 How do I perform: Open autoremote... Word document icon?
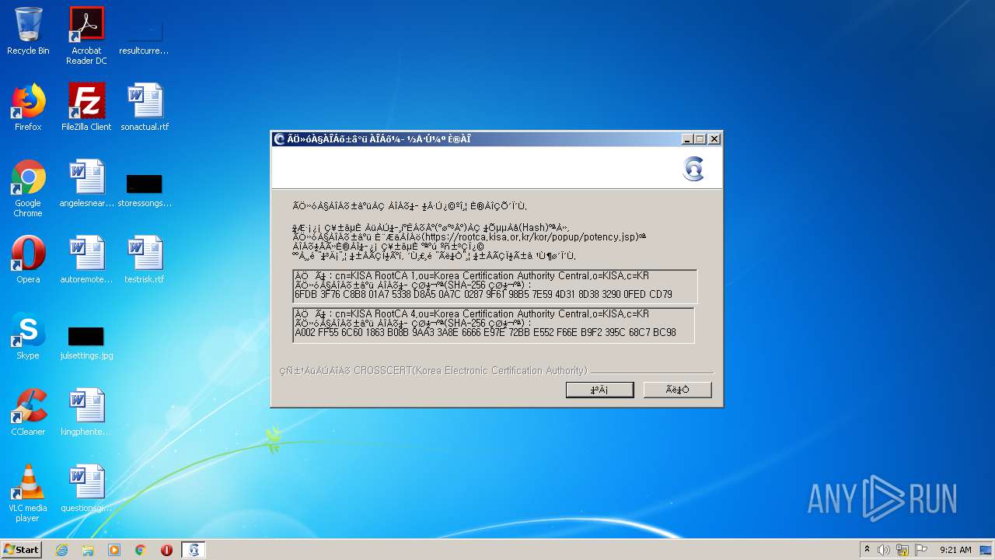(x=86, y=260)
